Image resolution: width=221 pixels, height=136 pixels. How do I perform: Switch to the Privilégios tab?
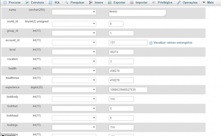tap(162, 2)
